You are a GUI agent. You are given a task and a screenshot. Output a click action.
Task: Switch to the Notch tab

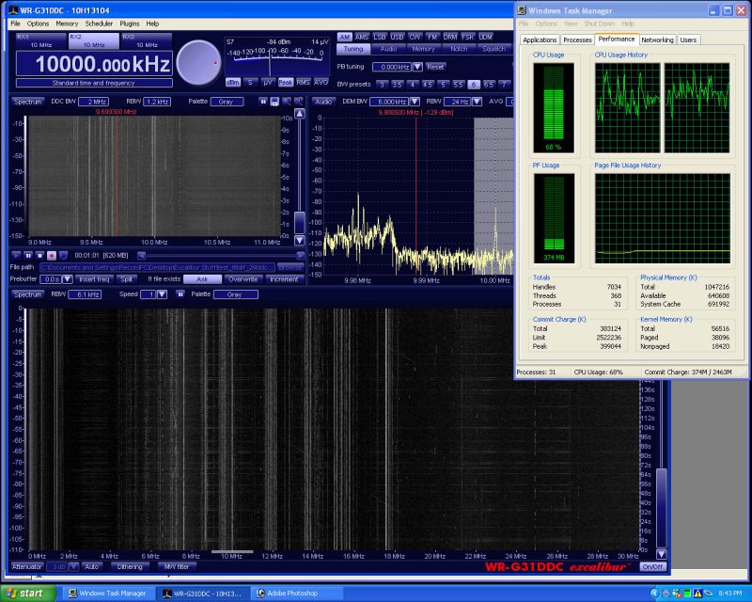[459, 49]
